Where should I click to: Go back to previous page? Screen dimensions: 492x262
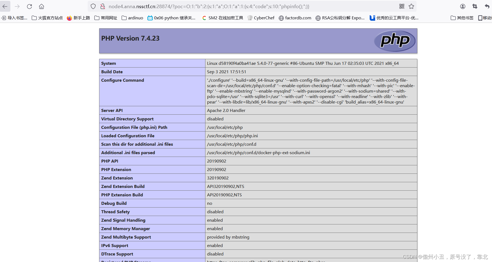(5, 6)
